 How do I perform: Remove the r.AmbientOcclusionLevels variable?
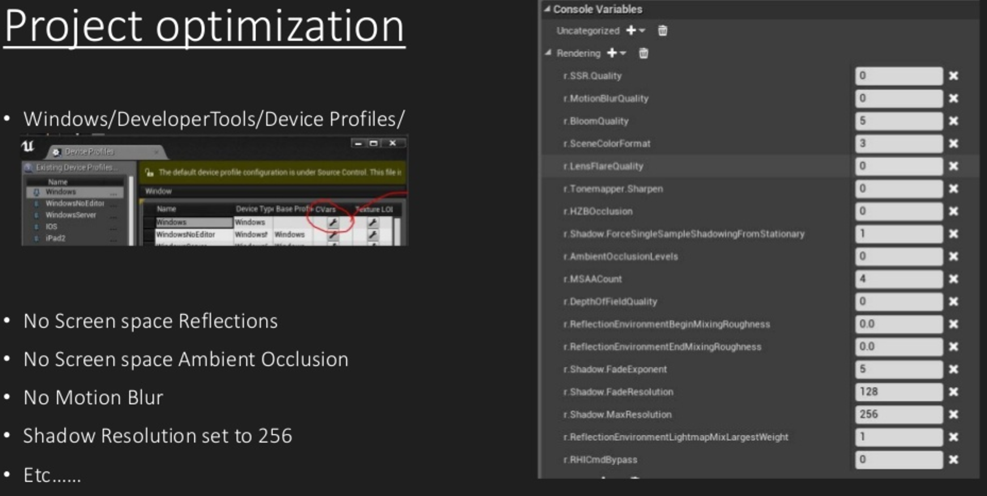point(954,256)
